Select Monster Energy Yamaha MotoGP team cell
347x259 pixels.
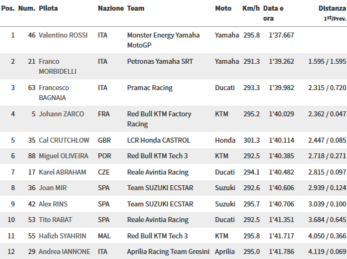163,40
